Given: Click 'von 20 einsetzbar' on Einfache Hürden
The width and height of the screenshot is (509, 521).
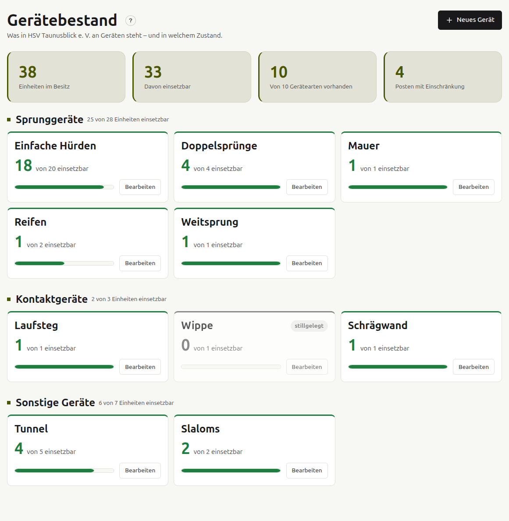Looking at the screenshot, I should pyautogui.click(x=62, y=169).
